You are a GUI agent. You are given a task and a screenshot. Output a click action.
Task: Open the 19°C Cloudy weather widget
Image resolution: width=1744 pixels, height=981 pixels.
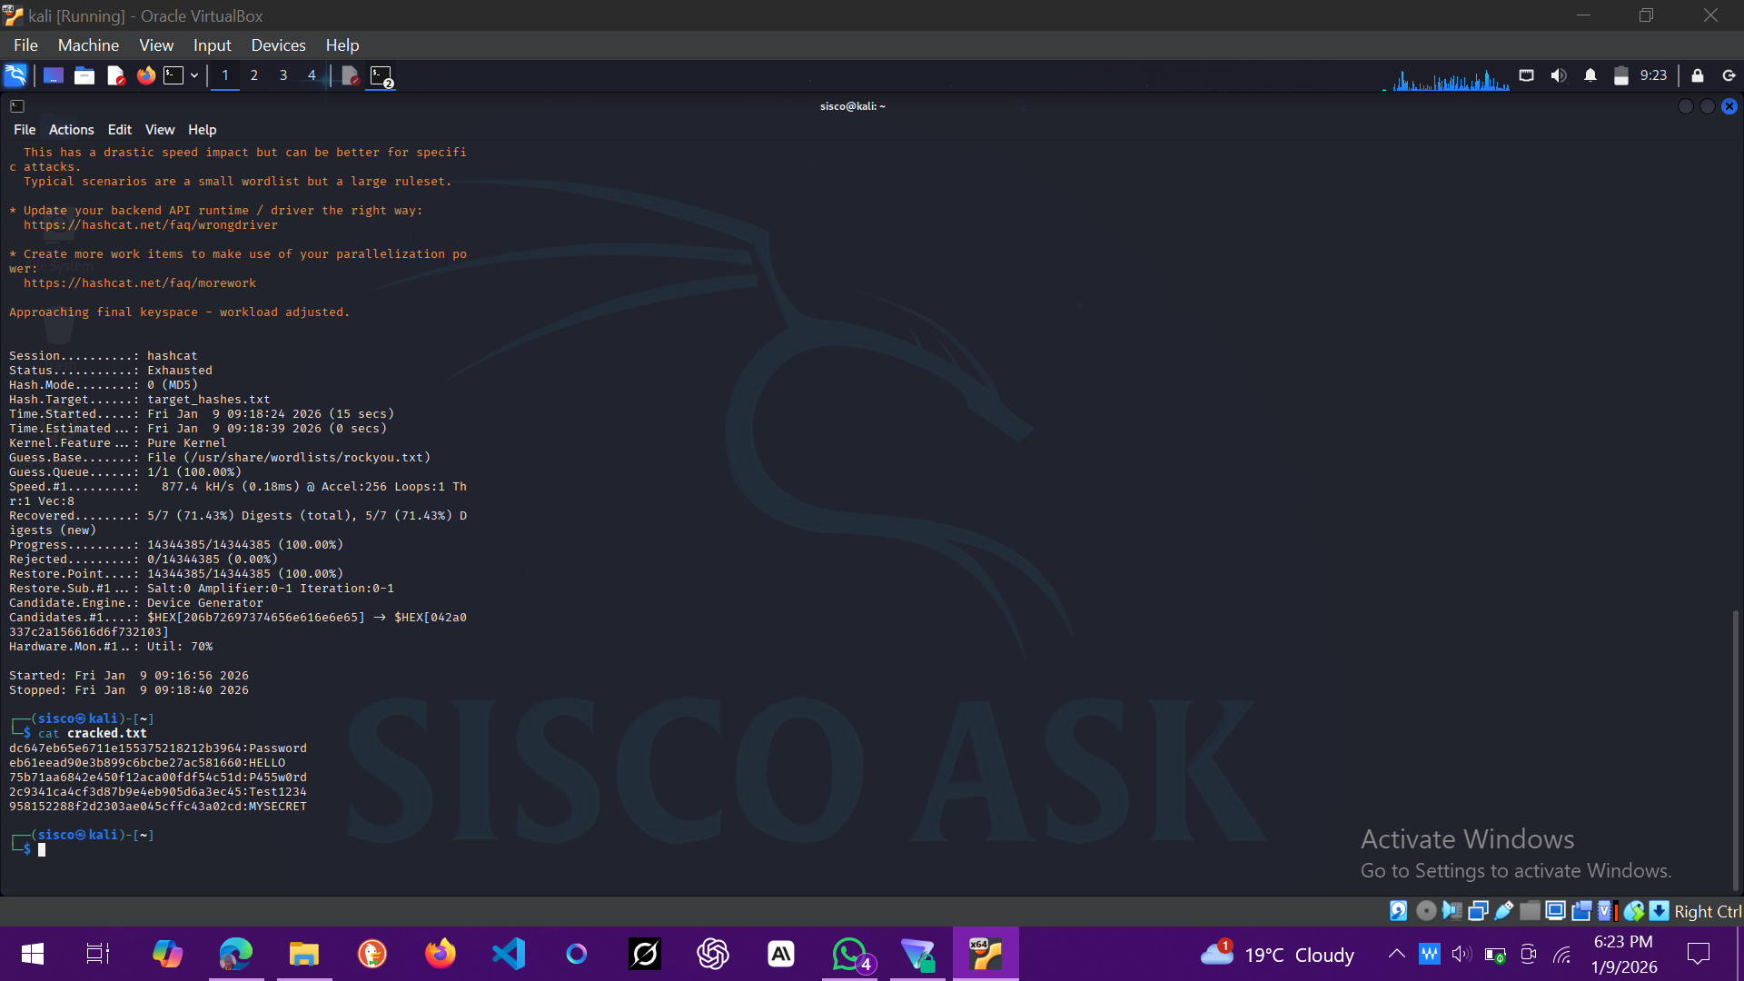[x=1277, y=955]
